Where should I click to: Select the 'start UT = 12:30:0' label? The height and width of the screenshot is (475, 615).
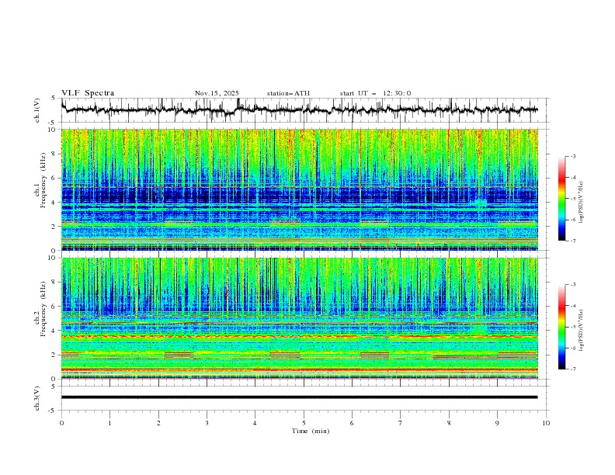pos(375,93)
